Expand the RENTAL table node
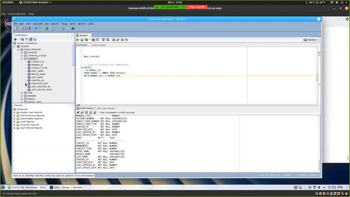350x197 pixels. pos(22,99)
